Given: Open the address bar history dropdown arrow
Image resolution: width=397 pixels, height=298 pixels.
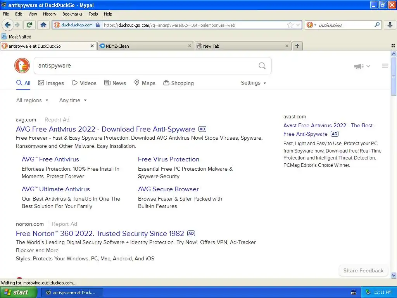Looking at the screenshot, I should pyautogui.click(x=298, y=25).
